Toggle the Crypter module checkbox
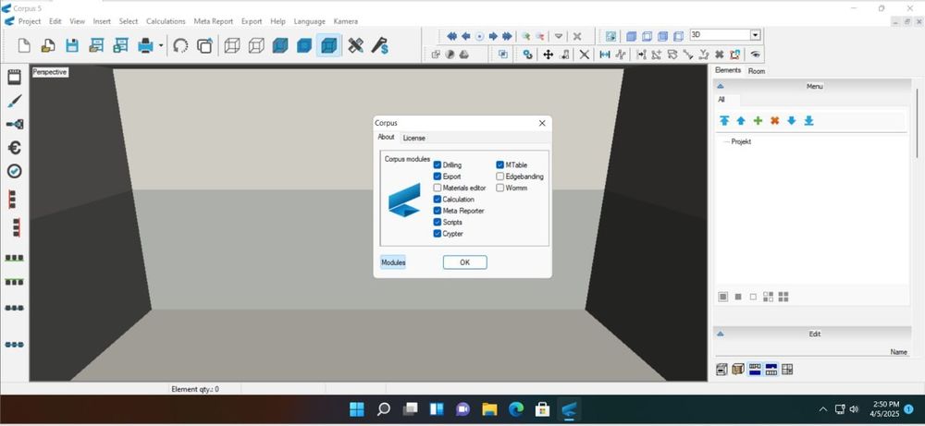925x426 pixels. [x=438, y=233]
